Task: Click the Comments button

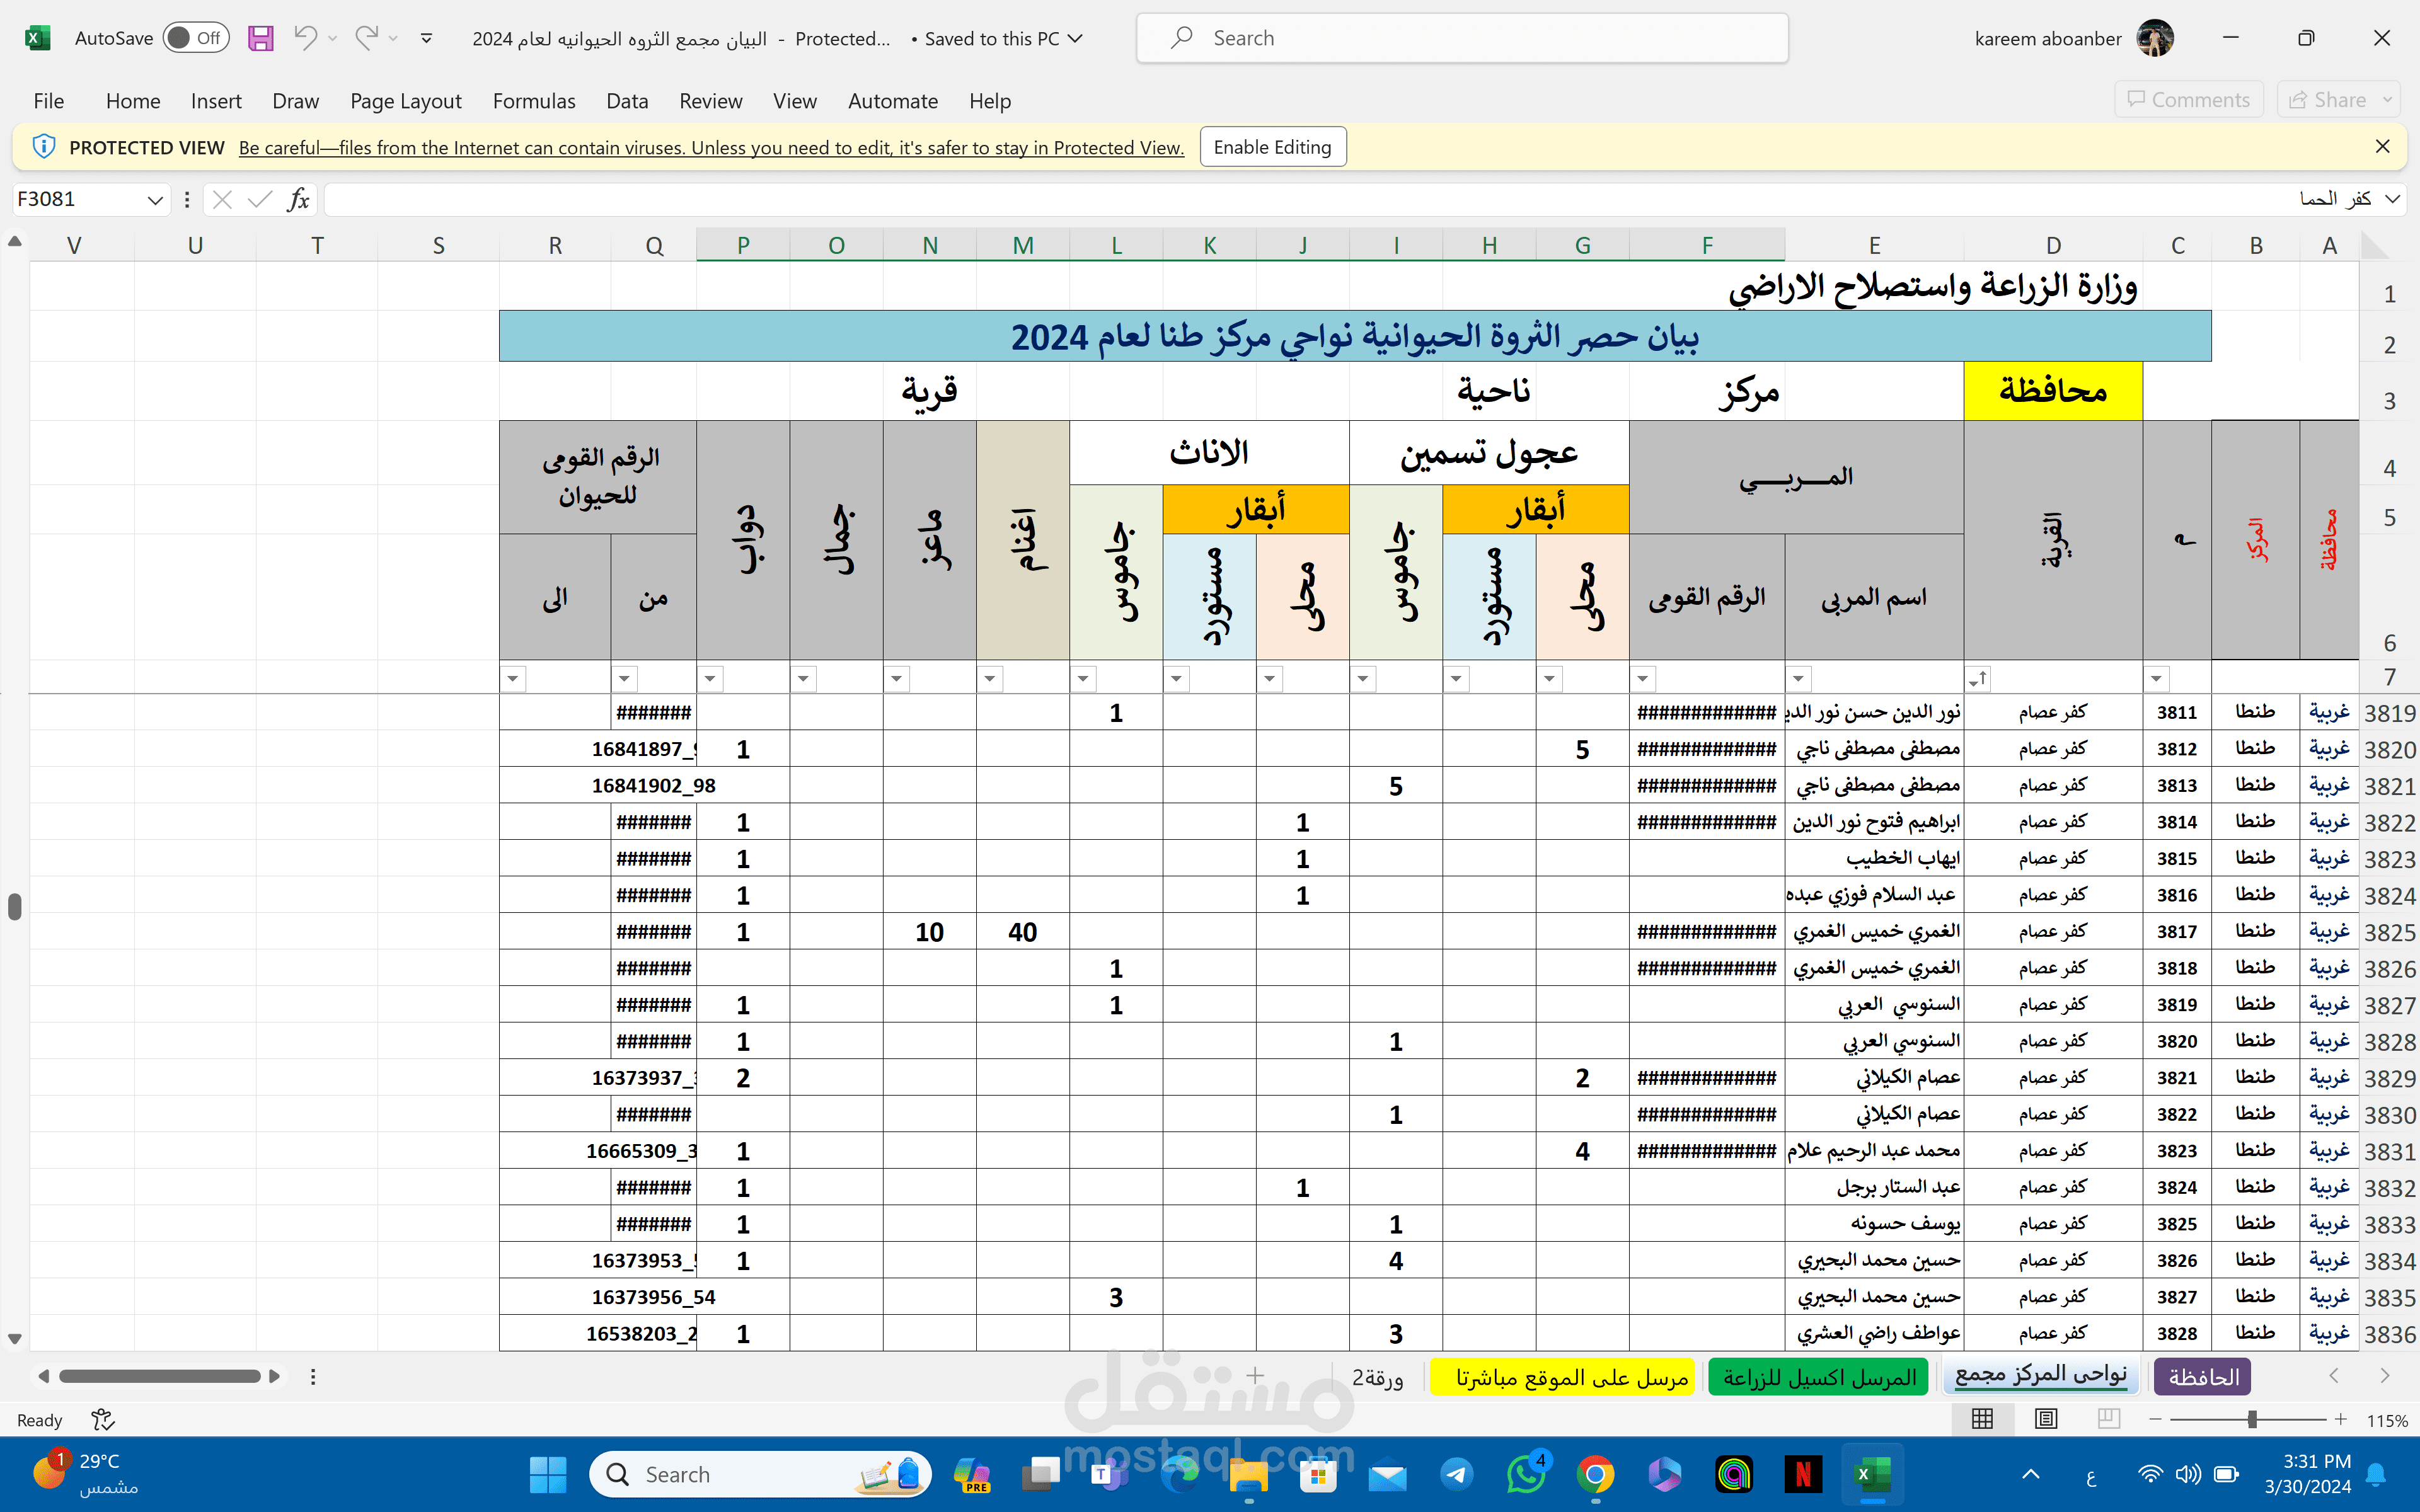Action: coord(2189,99)
